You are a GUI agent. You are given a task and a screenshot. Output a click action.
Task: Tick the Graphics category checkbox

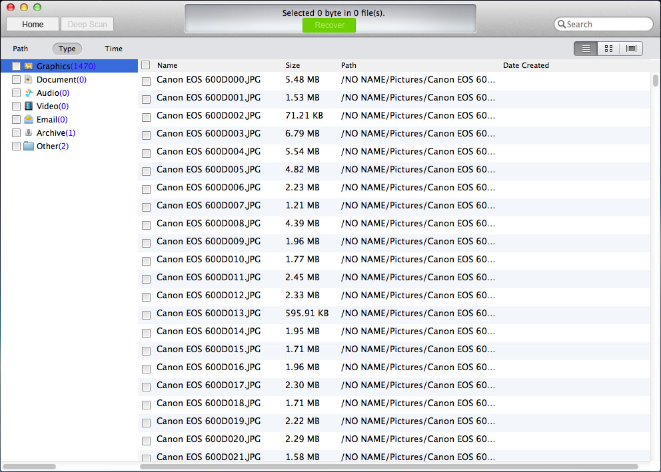click(x=16, y=66)
